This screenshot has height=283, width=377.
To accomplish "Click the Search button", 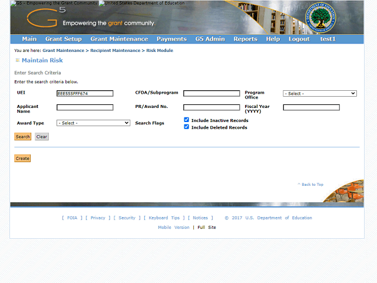I will click(22, 137).
